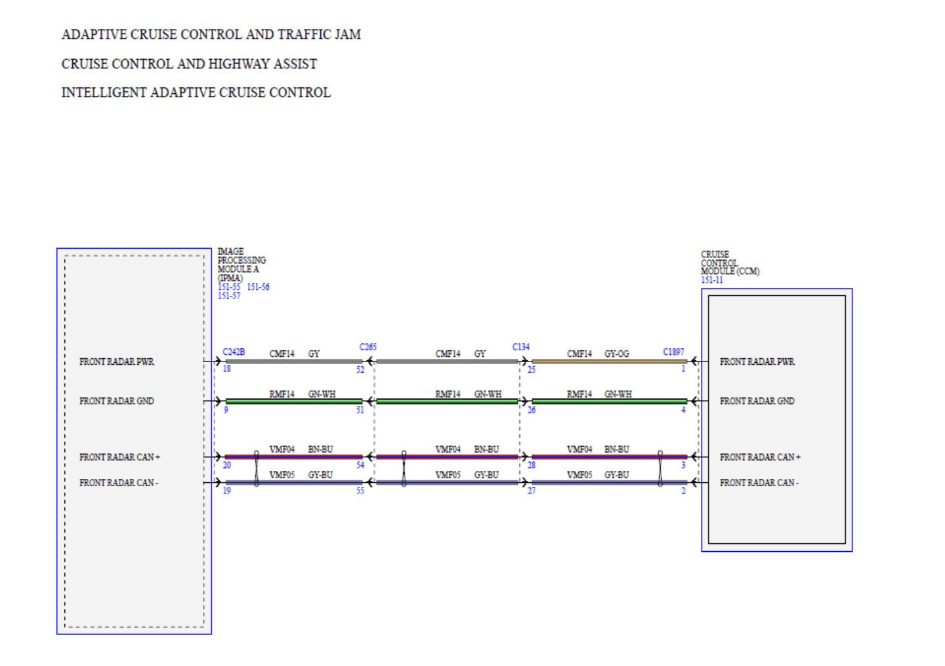The width and height of the screenshot is (945, 666).
Task: Open the 151-57 page reference link
Action: [x=229, y=296]
